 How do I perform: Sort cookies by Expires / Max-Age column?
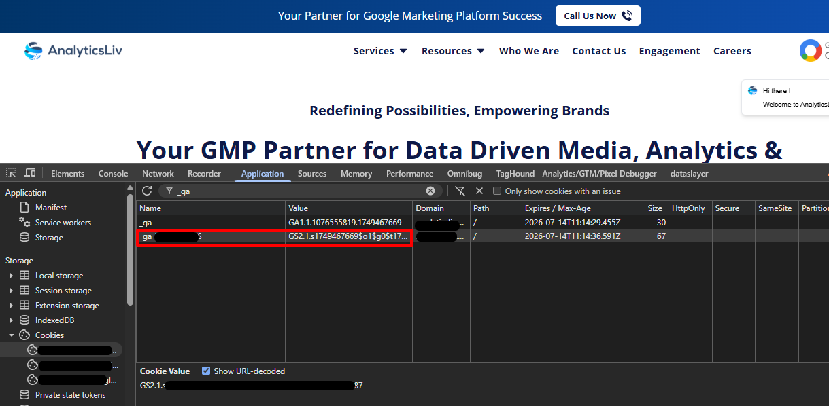click(x=583, y=208)
